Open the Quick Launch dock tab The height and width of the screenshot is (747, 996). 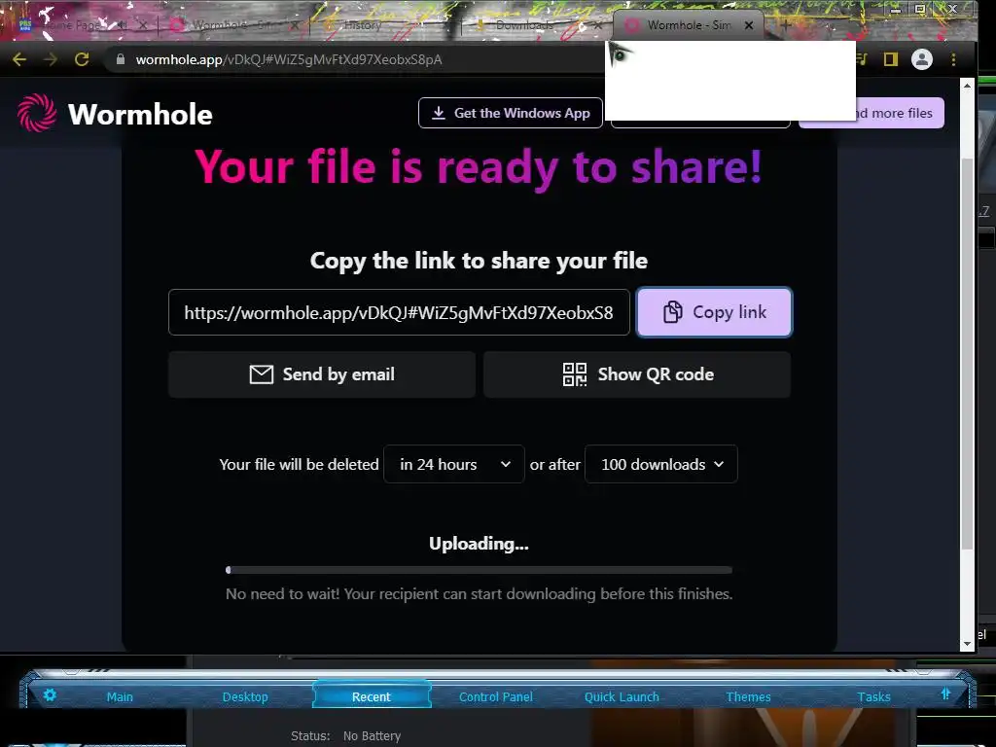(x=622, y=696)
